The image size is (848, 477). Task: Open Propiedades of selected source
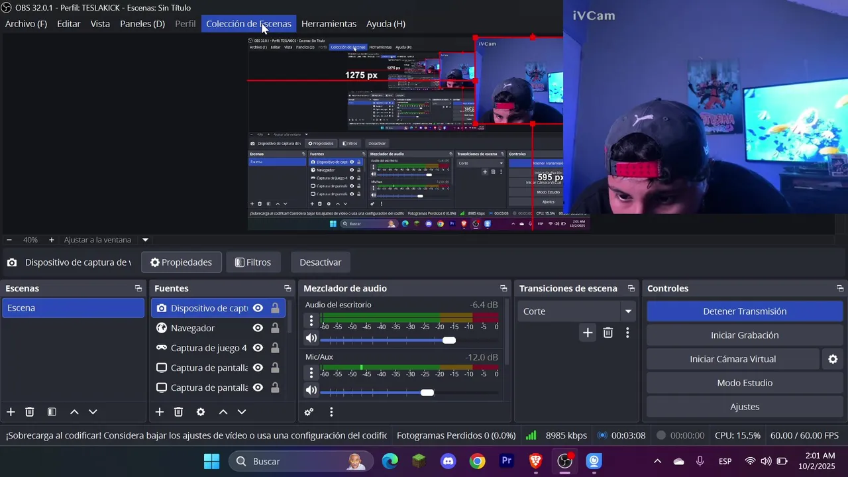181,262
